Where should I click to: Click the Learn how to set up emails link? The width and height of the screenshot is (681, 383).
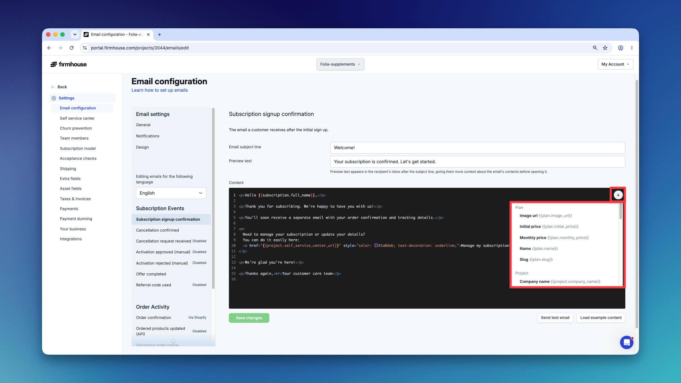160,90
